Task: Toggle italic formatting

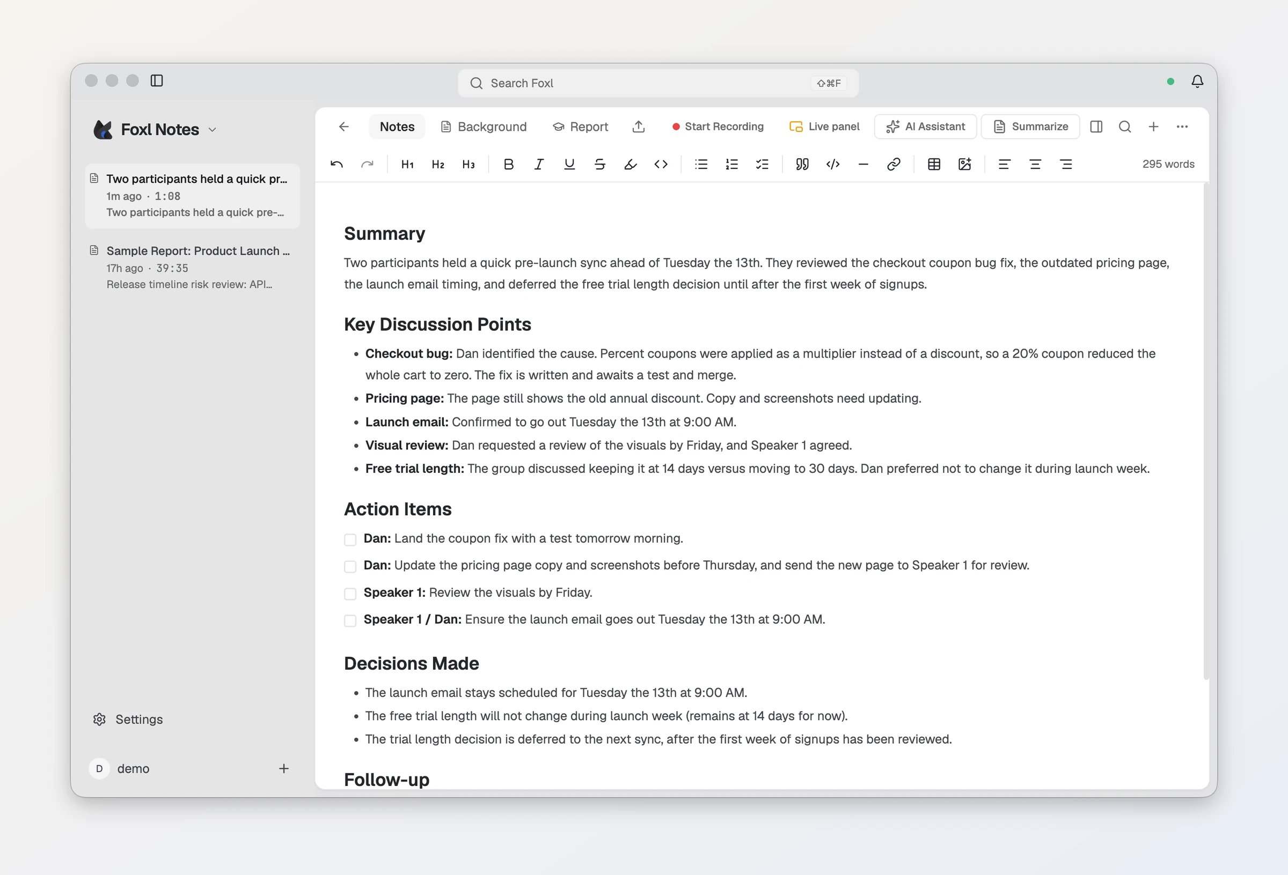Action: point(539,165)
